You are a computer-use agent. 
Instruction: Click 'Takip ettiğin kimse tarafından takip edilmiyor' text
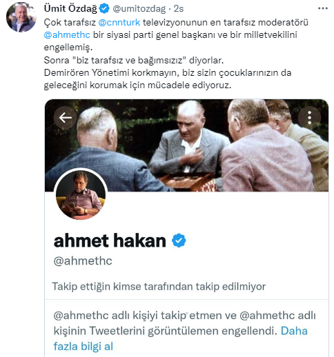click(x=159, y=287)
